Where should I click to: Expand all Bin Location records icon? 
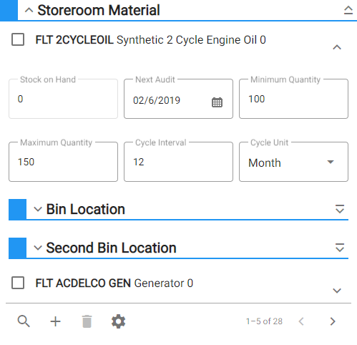pyautogui.click(x=340, y=209)
